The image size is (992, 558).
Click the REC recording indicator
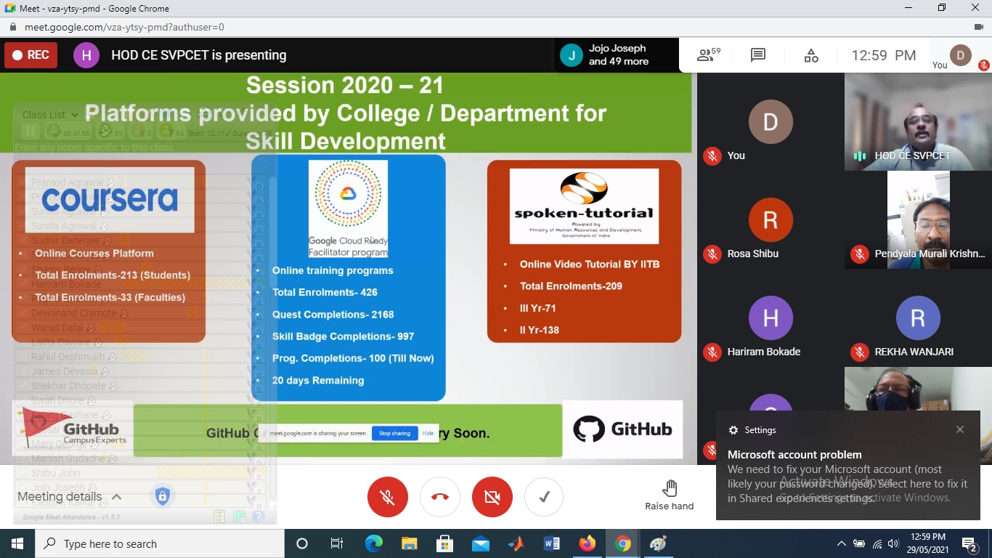tap(31, 55)
